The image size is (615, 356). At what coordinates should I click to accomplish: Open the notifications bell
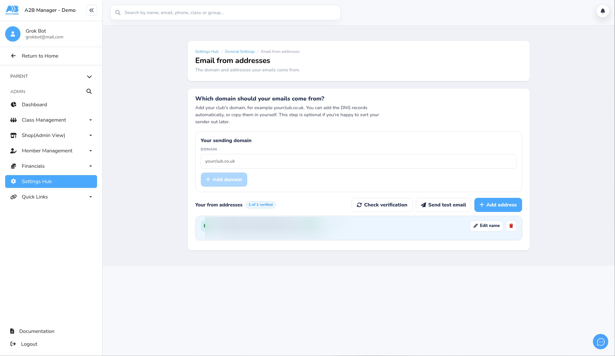tap(603, 11)
